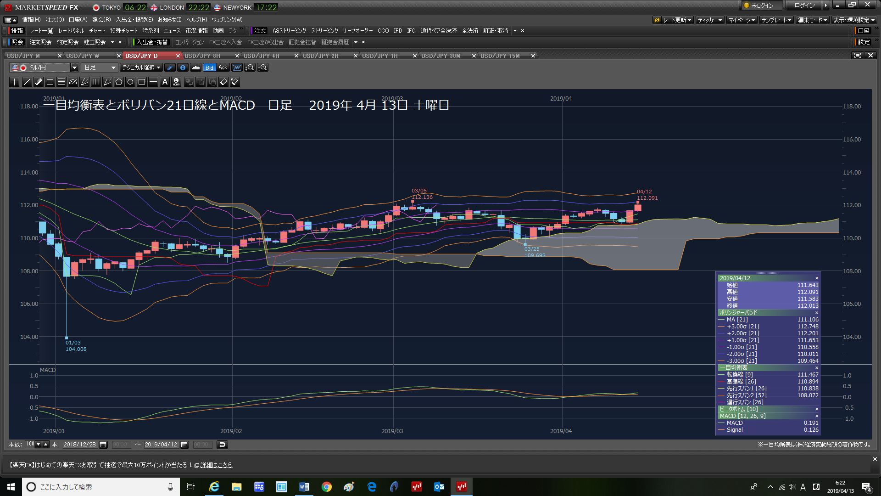881x496 pixels.
Task: Open Google Chrome from taskbar
Action: click(327, 487)
